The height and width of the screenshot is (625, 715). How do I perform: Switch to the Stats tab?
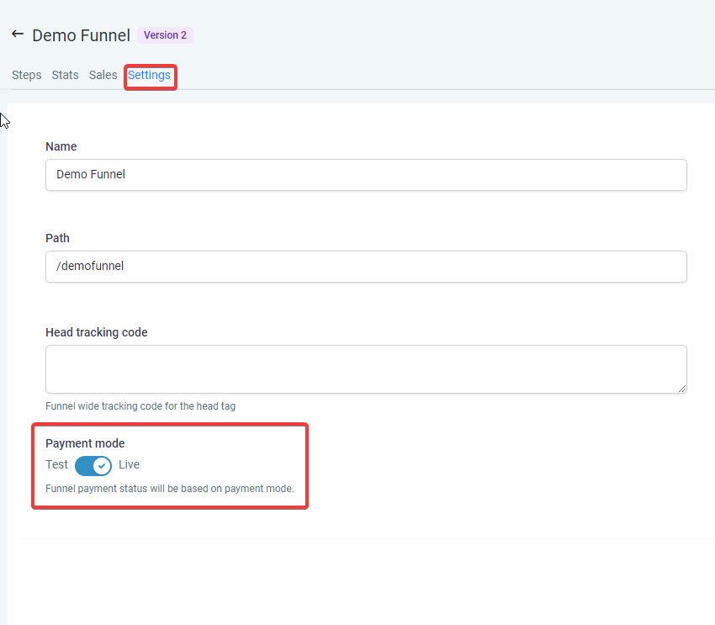[x=65, y=75]
